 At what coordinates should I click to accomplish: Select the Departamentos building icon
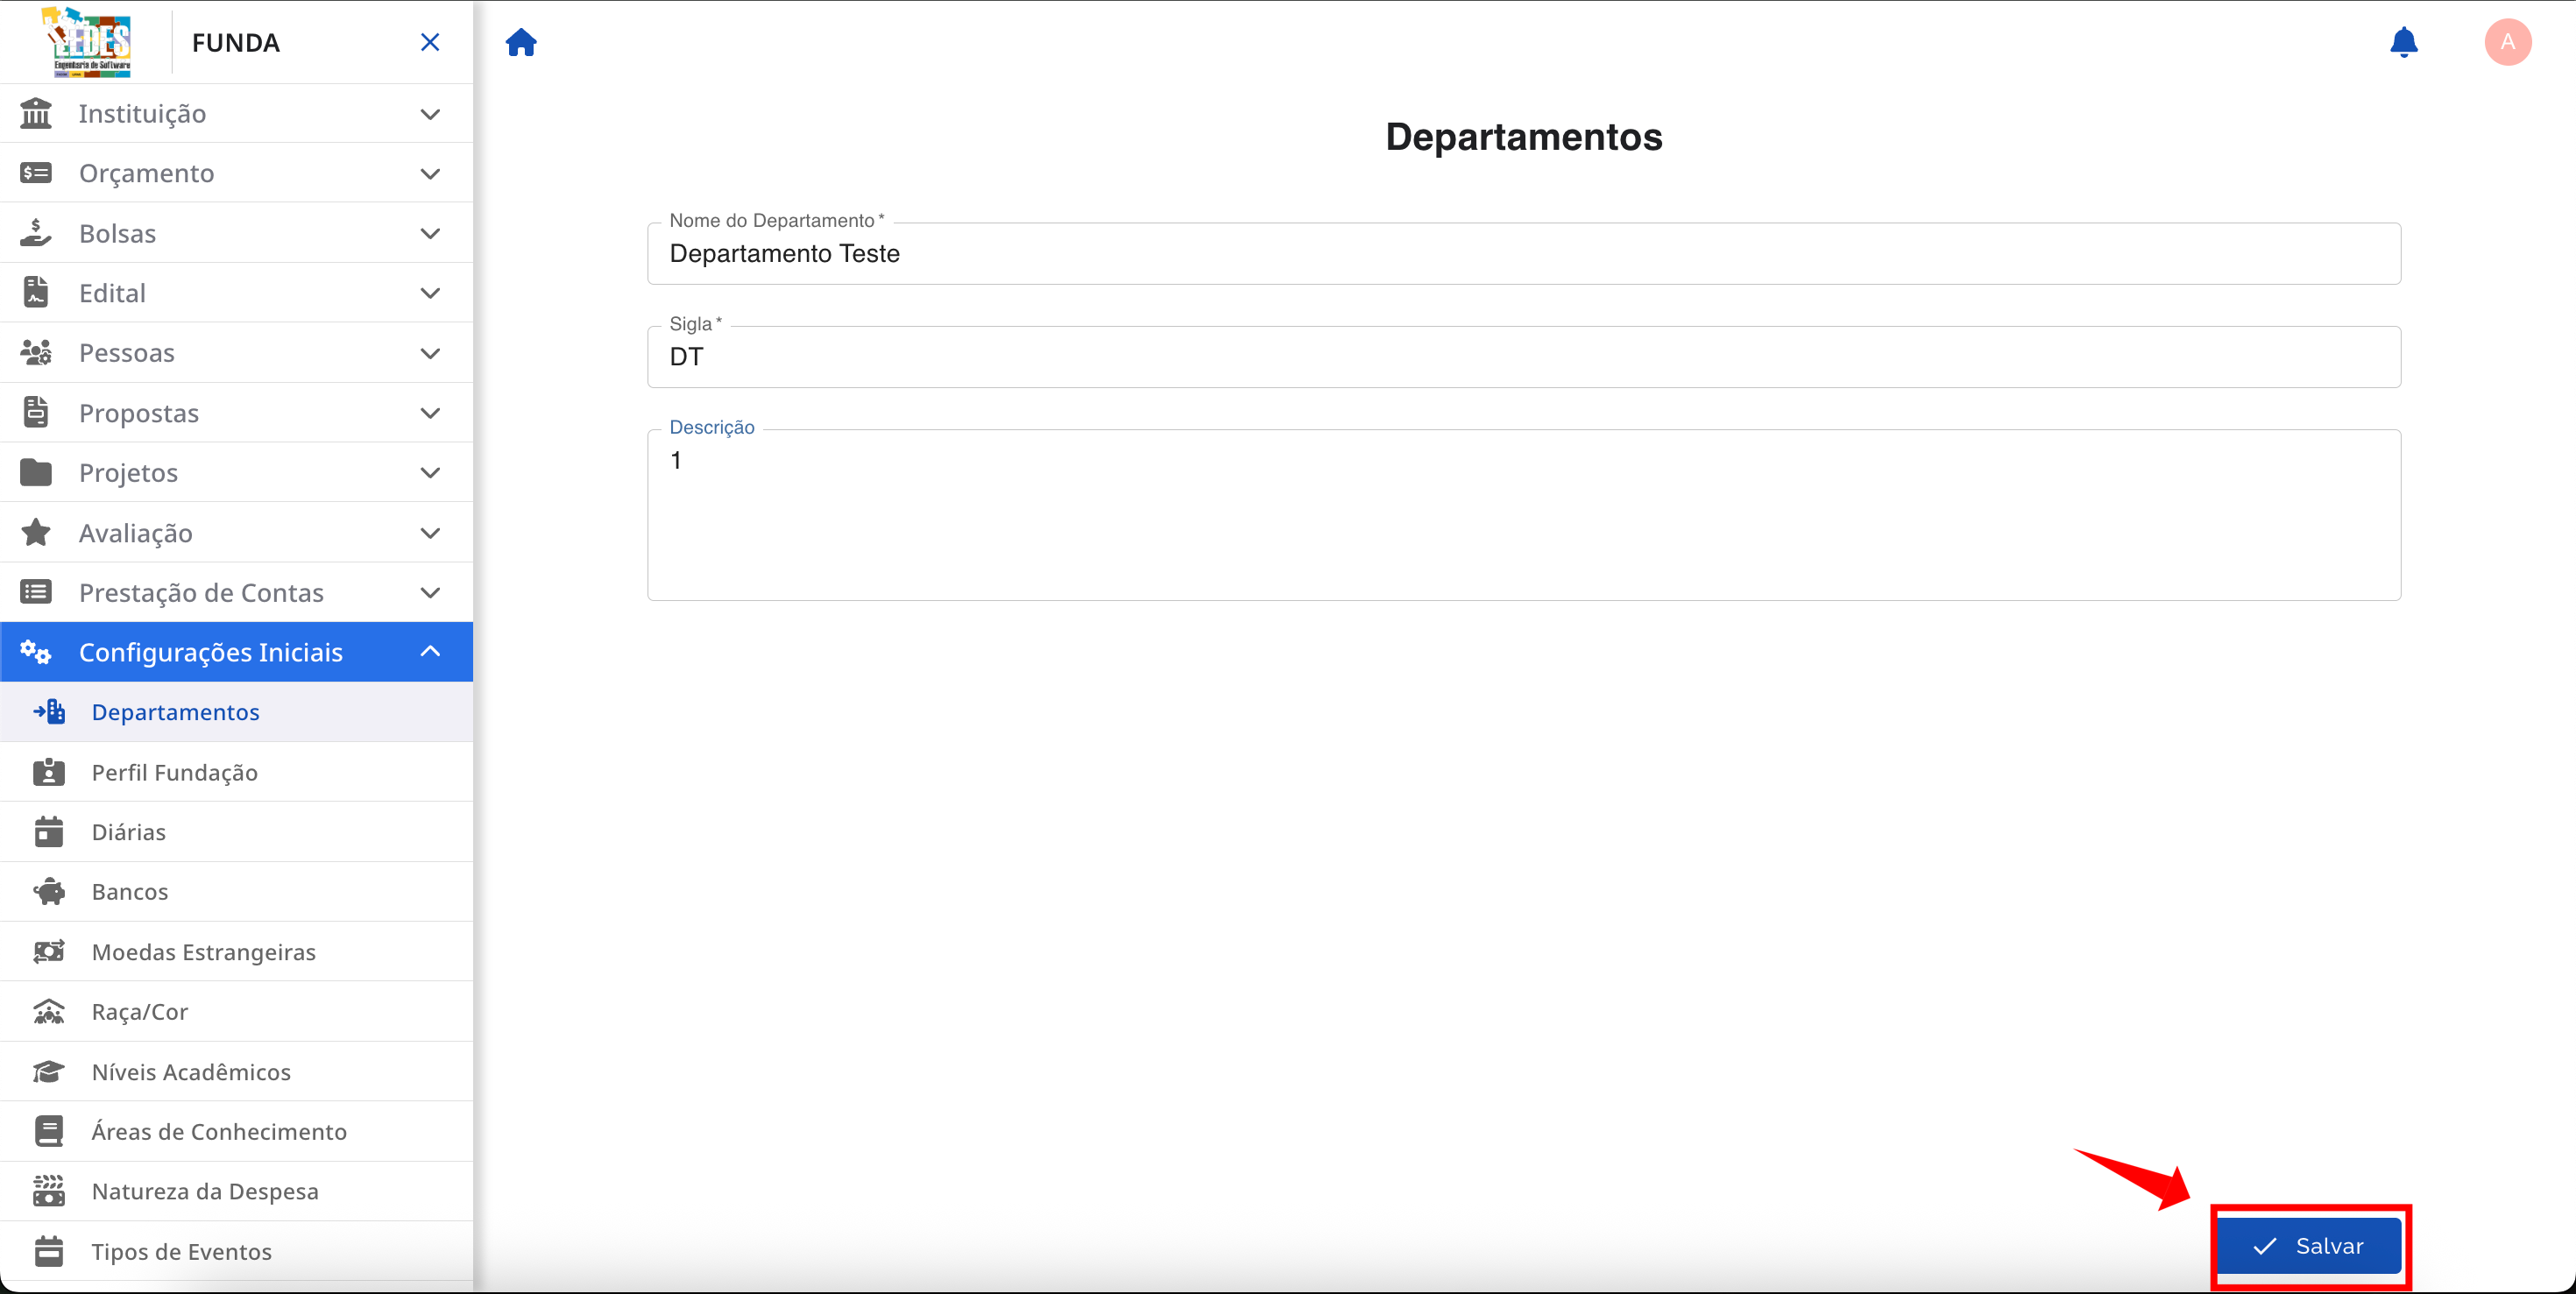tap(48, 711)
